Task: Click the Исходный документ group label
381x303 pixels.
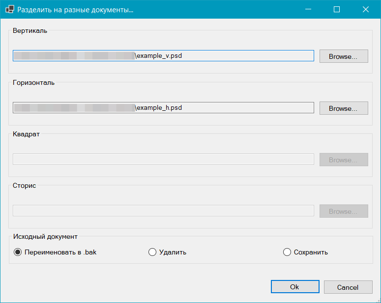Action: pos(45,236)
